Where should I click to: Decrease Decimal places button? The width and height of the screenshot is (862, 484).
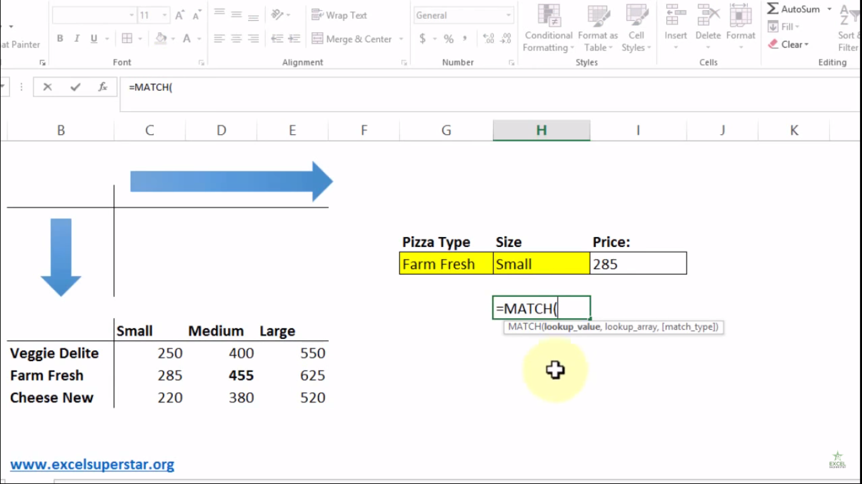(505, 39)
